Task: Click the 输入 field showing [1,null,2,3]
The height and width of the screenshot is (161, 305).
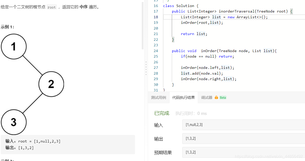Action: (x=243, y=125)
